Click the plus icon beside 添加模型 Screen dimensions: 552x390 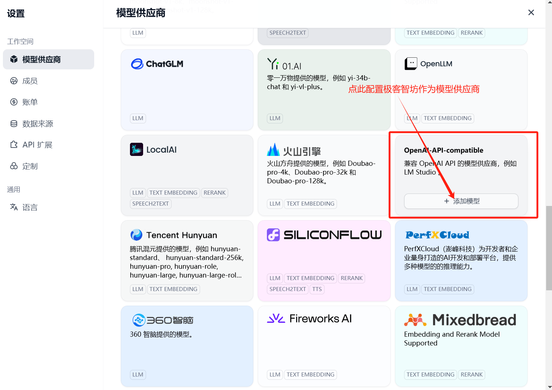tap(446, 201)
